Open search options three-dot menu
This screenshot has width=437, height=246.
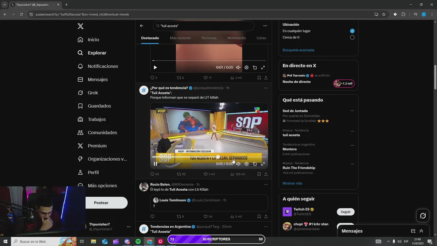265,26
